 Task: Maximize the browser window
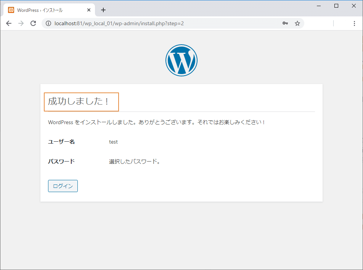336,6
